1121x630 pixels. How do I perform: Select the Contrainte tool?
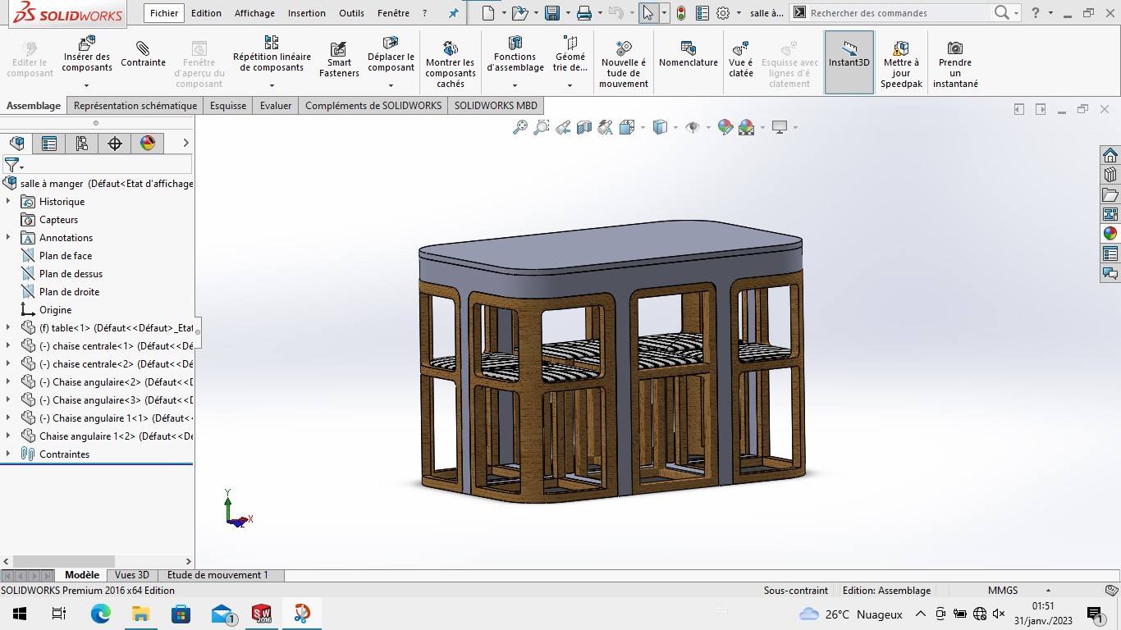143,48
